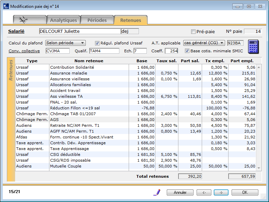
Task: Click the pen edit icon
Action: [157, 192]
